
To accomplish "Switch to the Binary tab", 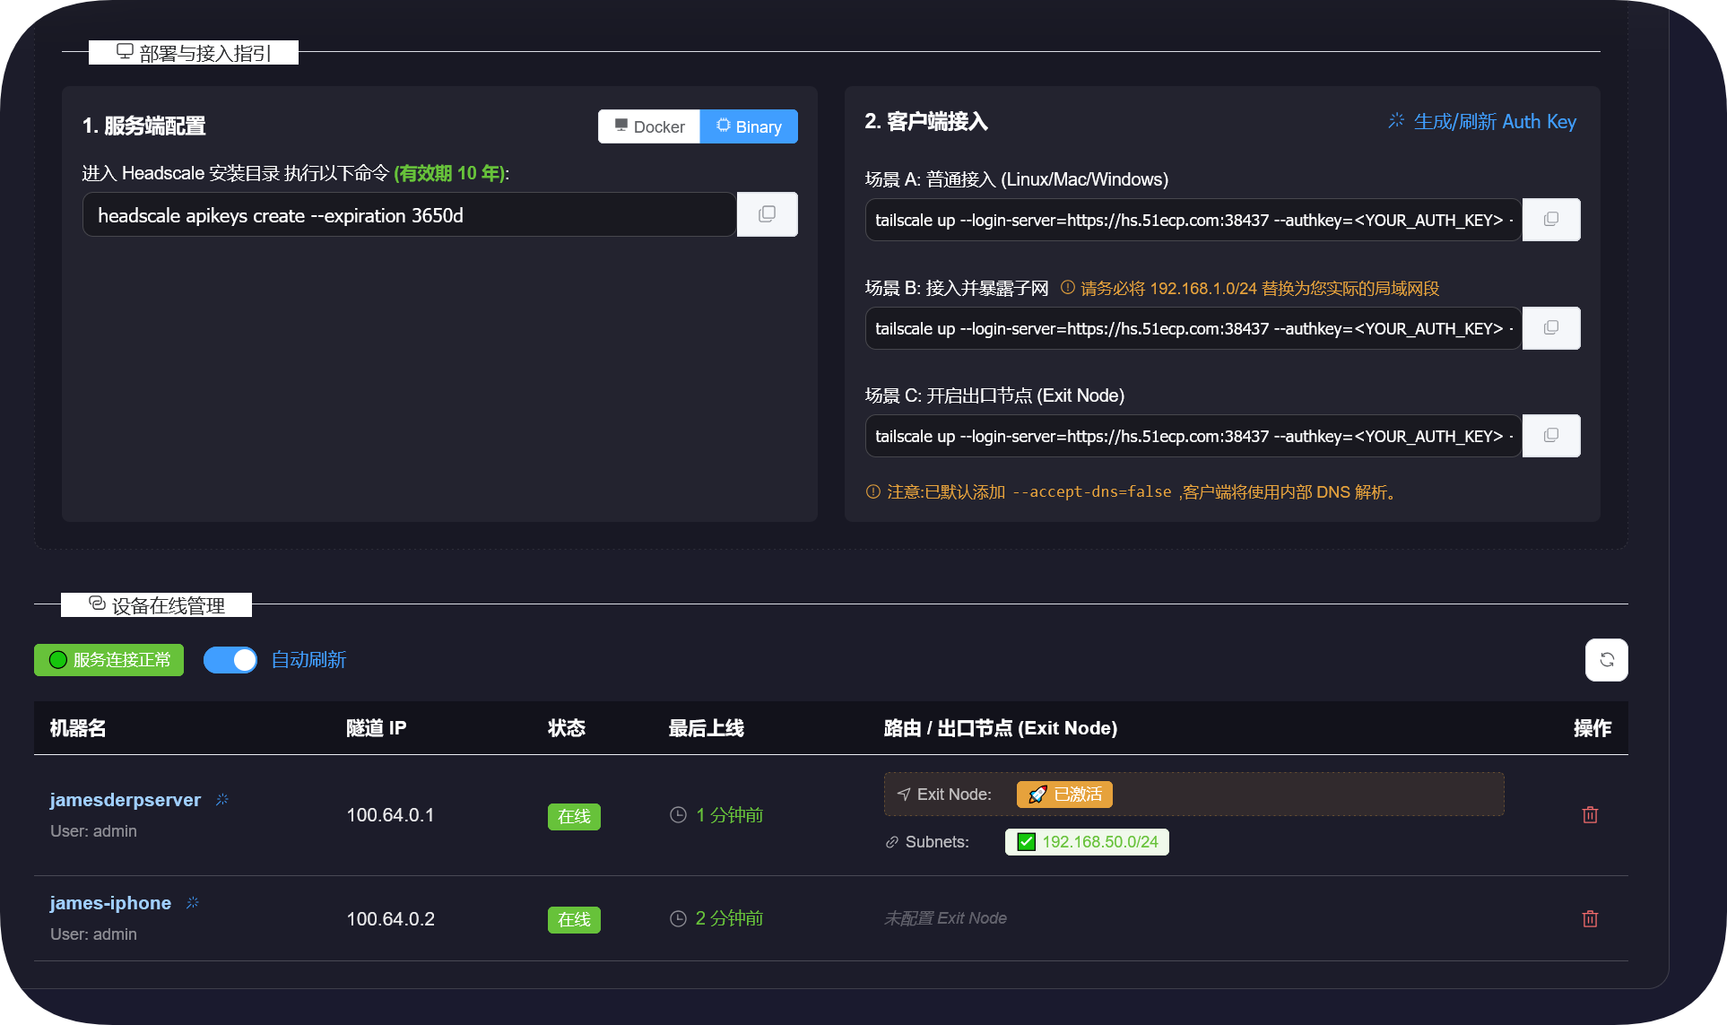I will 749,126.
